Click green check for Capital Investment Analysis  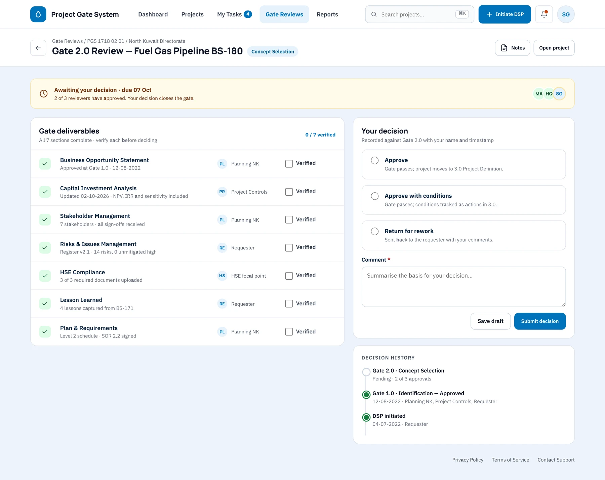(x=45, y=192)
